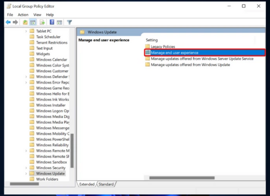Select Windows Hello for Business in tree
270x196 pixels.
point(53,94)
